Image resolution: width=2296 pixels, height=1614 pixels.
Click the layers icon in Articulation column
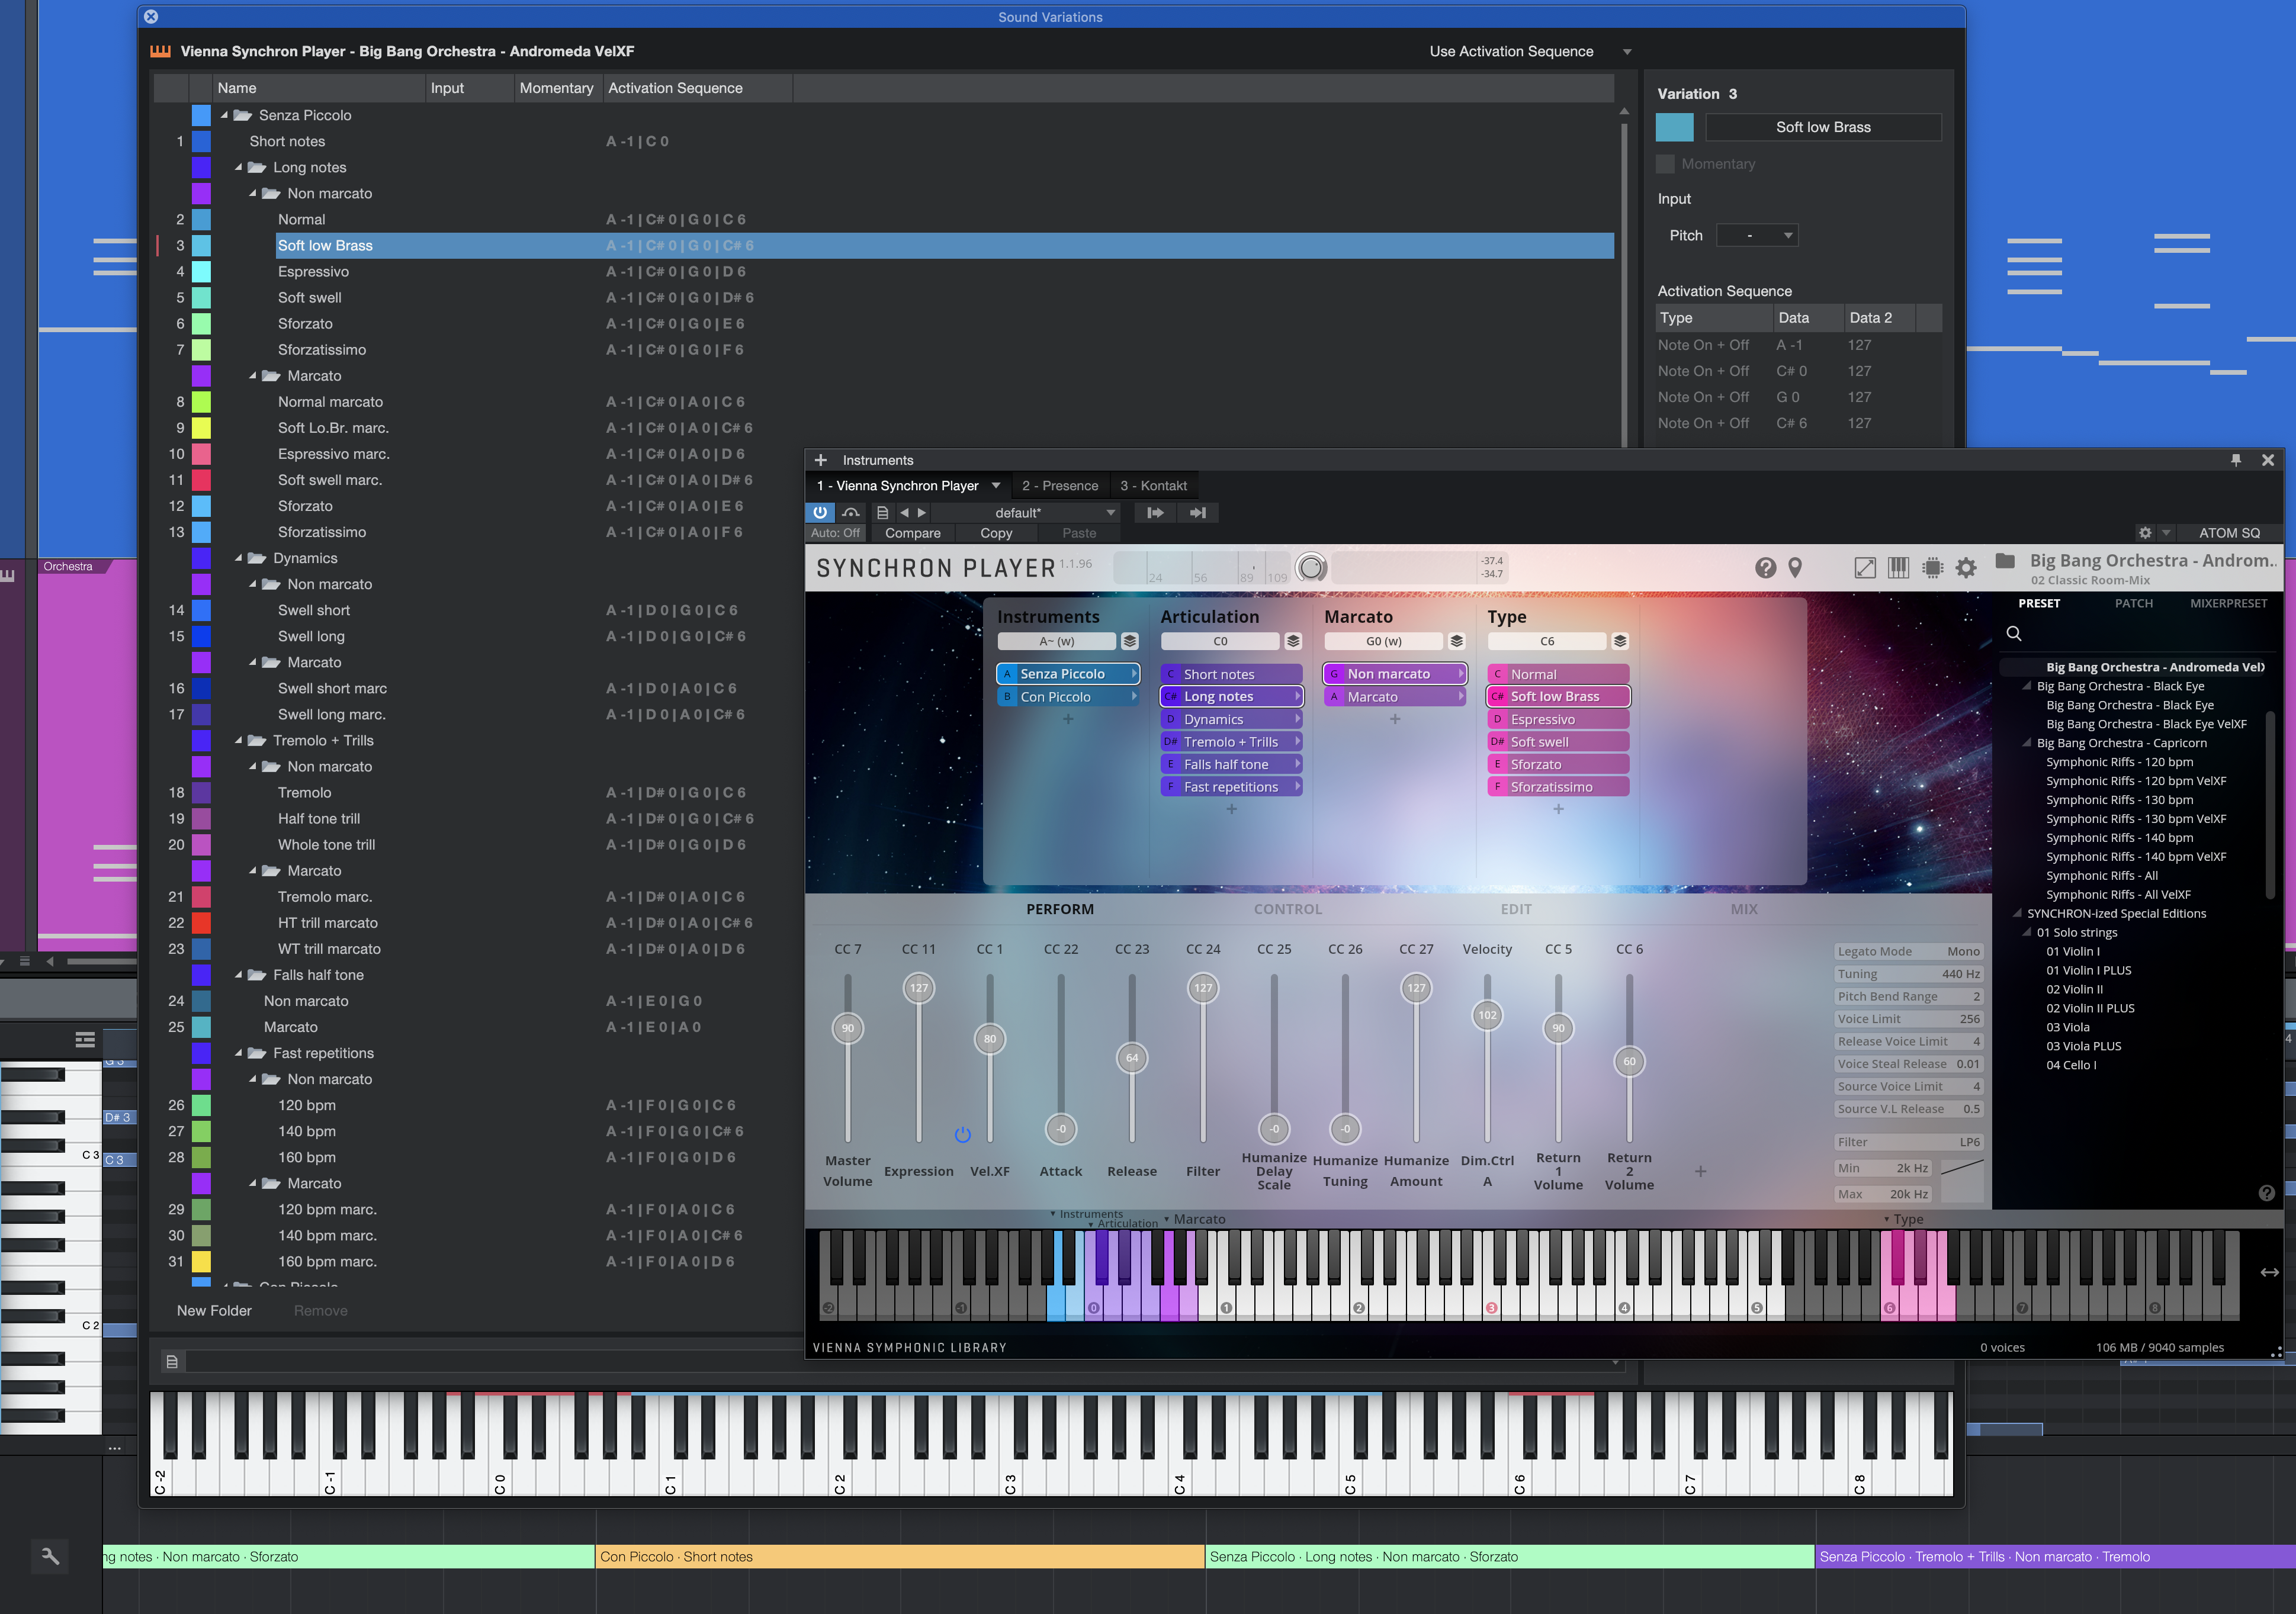point(1293,641)
